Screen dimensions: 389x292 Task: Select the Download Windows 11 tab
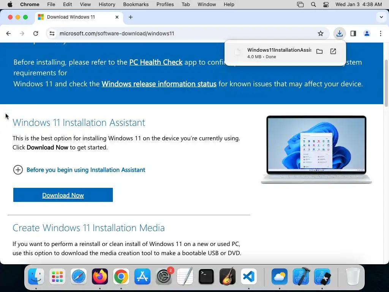click(x=78, y=17)
